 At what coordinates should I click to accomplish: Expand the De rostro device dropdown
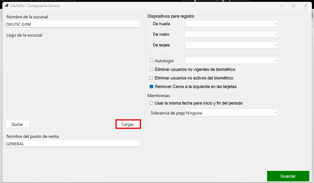[x=231, y=34]
